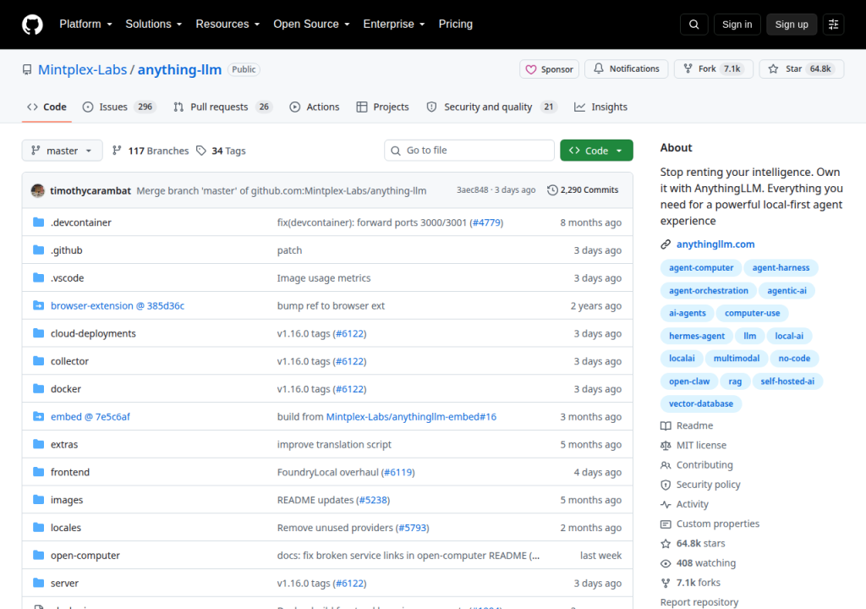The height and width of the screenshot is (609, 866).
Task: Click the heart Sponsor button
Action: tap(549, 69)
